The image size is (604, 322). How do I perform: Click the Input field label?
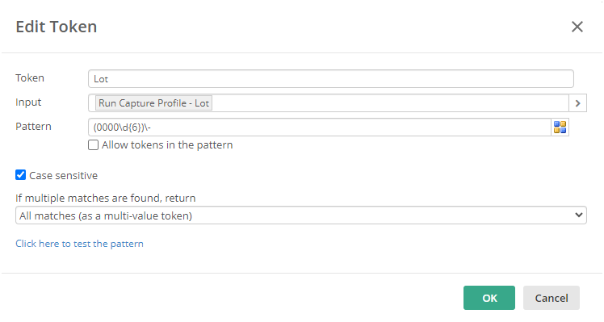click(x=28, y=102)
